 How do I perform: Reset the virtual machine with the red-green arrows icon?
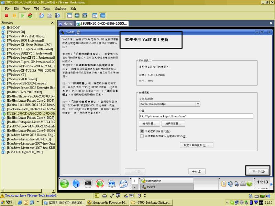30,15
